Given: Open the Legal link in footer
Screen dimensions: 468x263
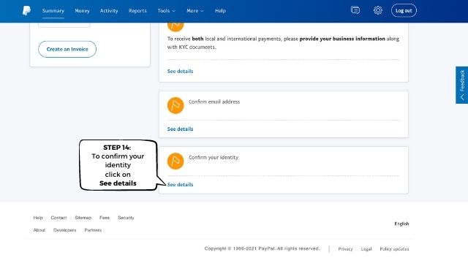Looking at the screenshot, I should (x=366, y=249).
